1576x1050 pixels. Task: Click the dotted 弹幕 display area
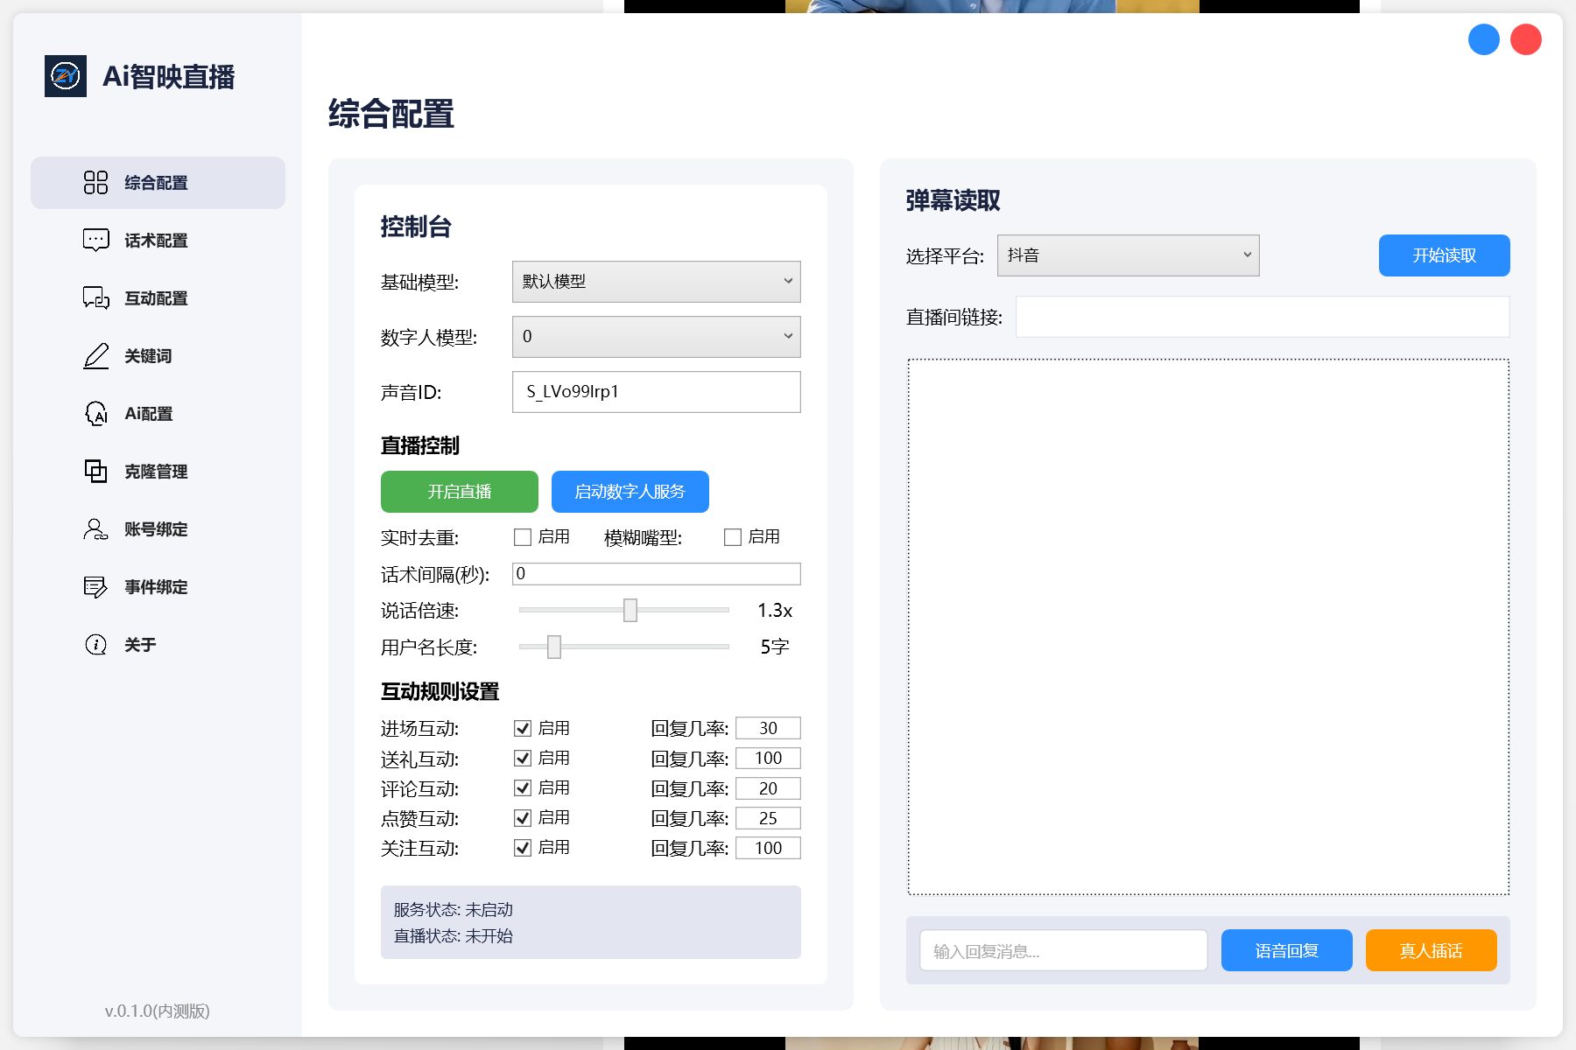pos(1208,626)
